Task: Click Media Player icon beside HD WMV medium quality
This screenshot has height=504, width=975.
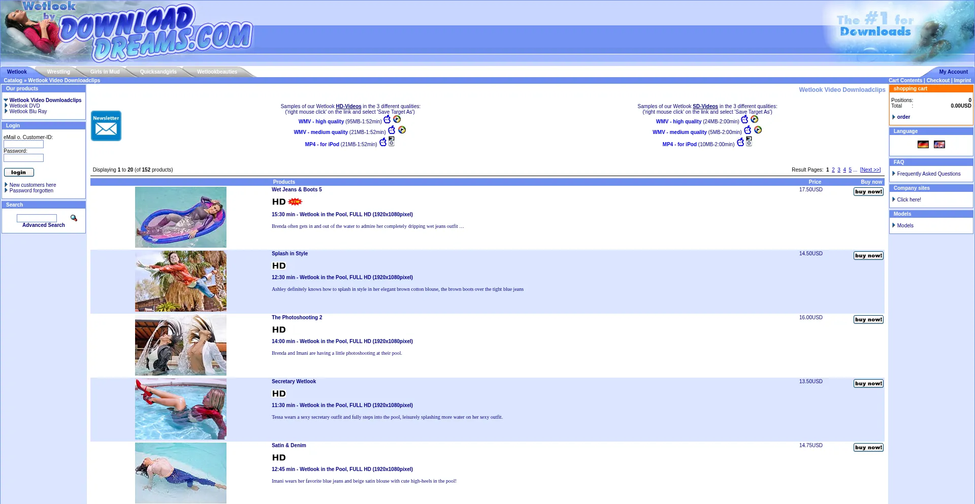Action: point(402,130)
